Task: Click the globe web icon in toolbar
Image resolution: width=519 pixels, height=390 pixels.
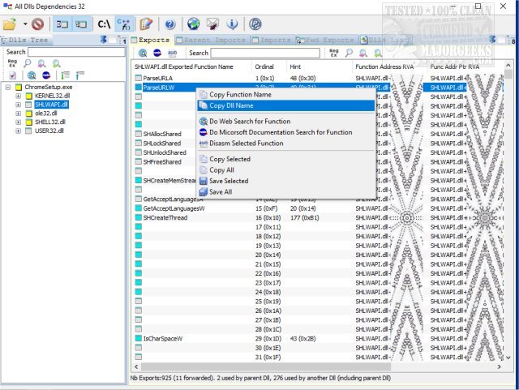Action: (x=193, y=24)
